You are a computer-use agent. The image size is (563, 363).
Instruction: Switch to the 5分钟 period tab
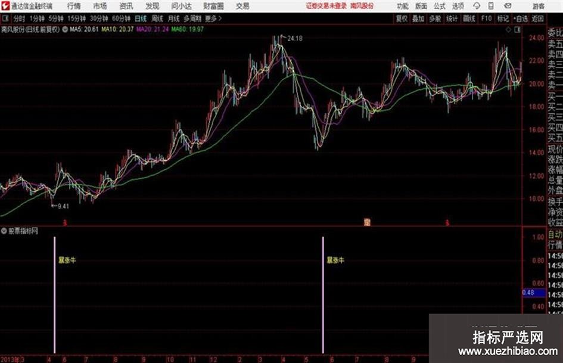pyautogui.click(x=55, y=18)
